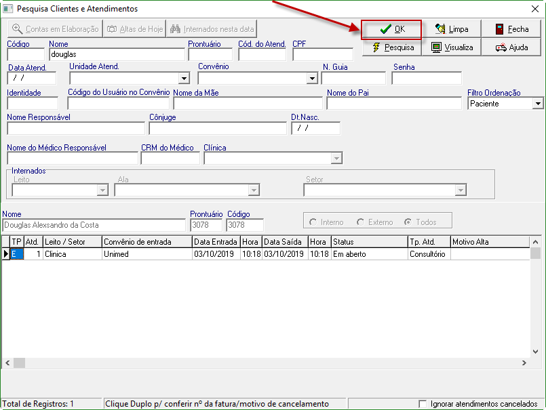Click the Identidade input field
The height and width of the screenshot is (410, 546).
[x=33, y=104]
